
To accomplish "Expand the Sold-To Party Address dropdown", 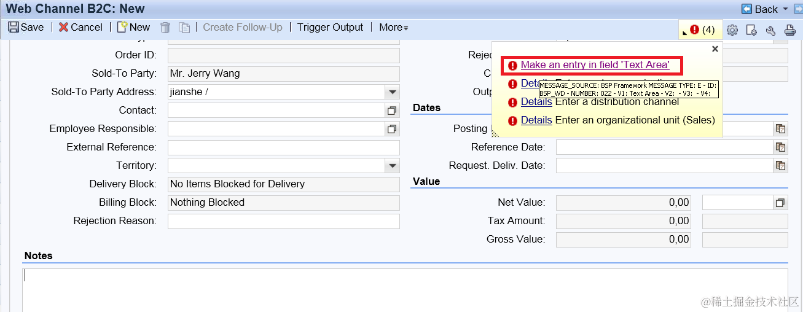I will click(392, 92).
